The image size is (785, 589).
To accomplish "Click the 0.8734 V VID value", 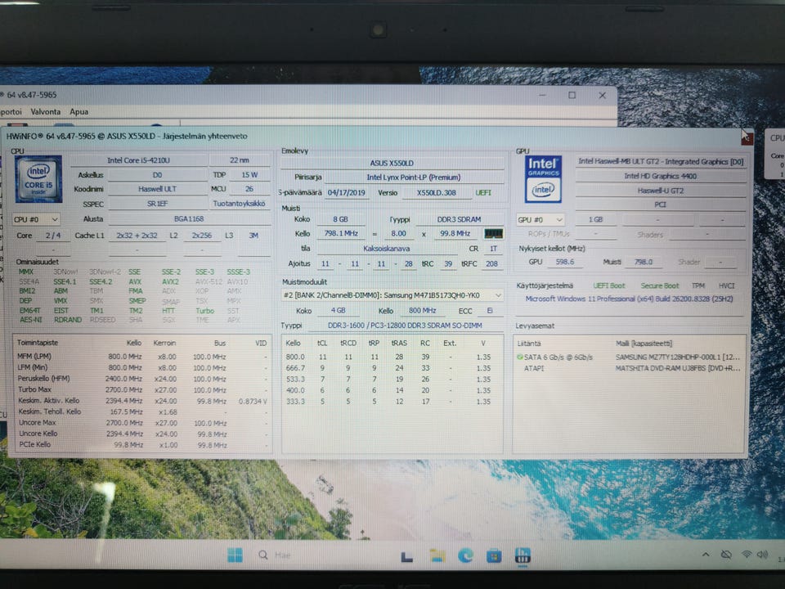I will click(x=253, y=401).
